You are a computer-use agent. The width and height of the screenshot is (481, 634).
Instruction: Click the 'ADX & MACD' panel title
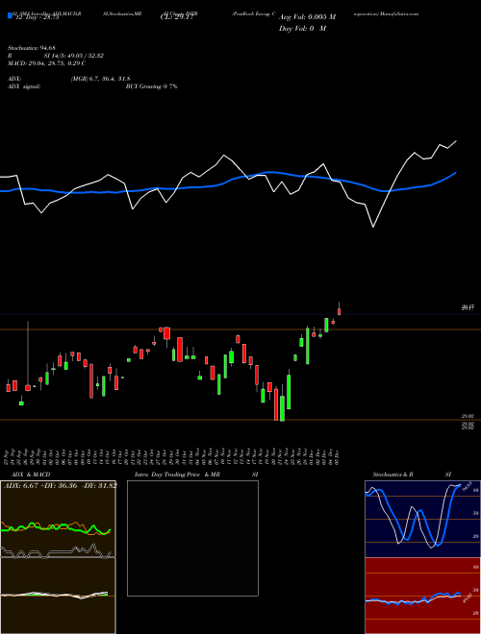[31, 475]
